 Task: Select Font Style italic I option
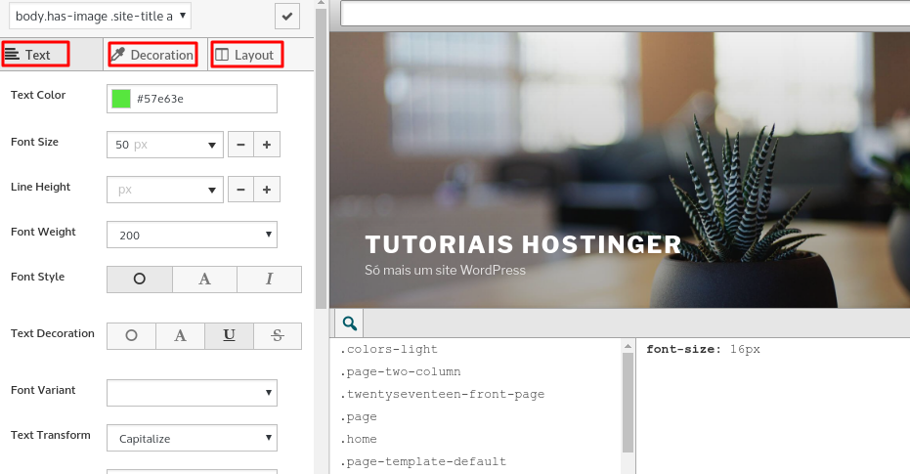270,280
